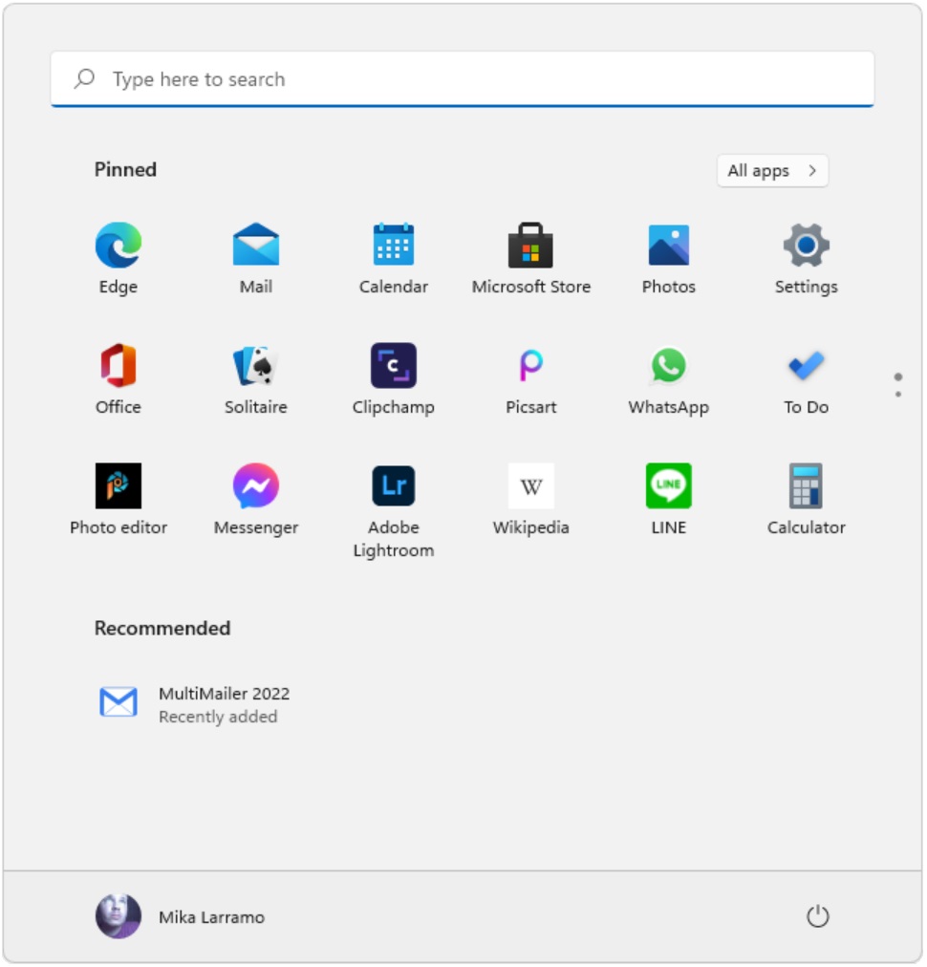This screenshot has width=927, height=967.
Task: Open the Edge browser icon
Action: 119,246
